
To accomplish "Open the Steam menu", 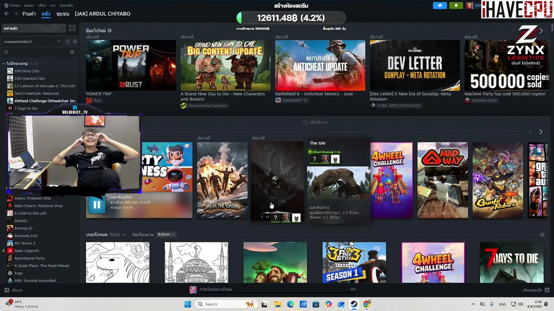I will [x=13, y=6].
